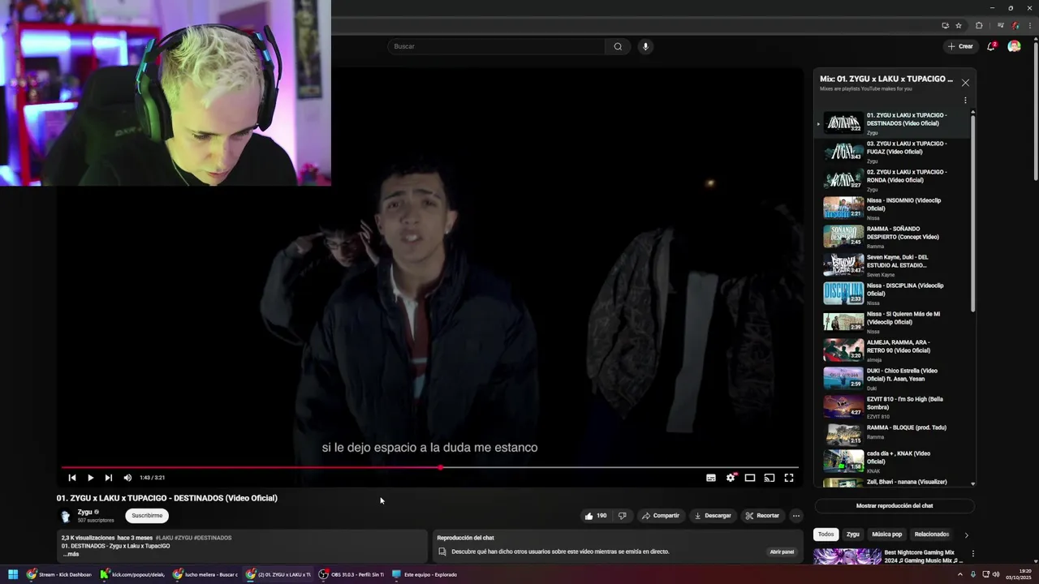Open the player settings gear
The image size is (1039, 584).
pos(731,478)
